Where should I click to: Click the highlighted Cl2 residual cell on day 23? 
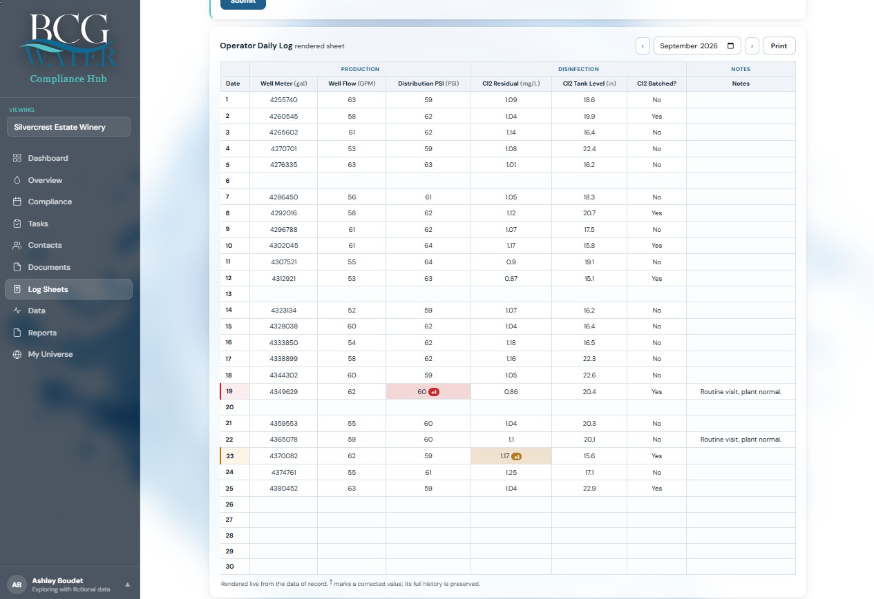(511, 456)
